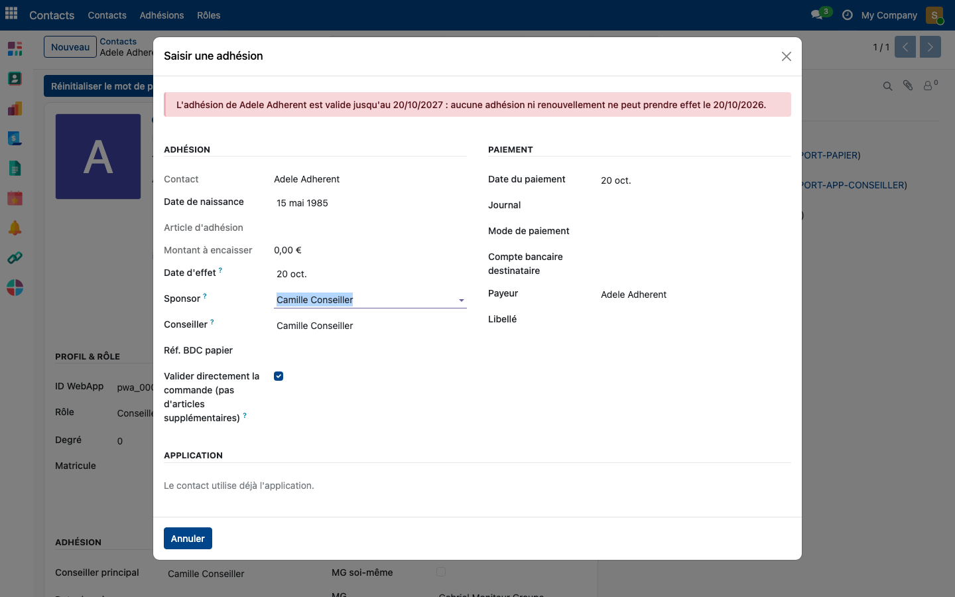This screenshot has height=597, width=955.
Task: Open the invoicing dollar app in the sidebar
Action: (x=15, y=138)
